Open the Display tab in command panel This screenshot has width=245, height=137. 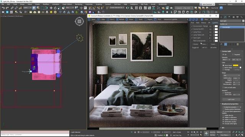(237, 17)
